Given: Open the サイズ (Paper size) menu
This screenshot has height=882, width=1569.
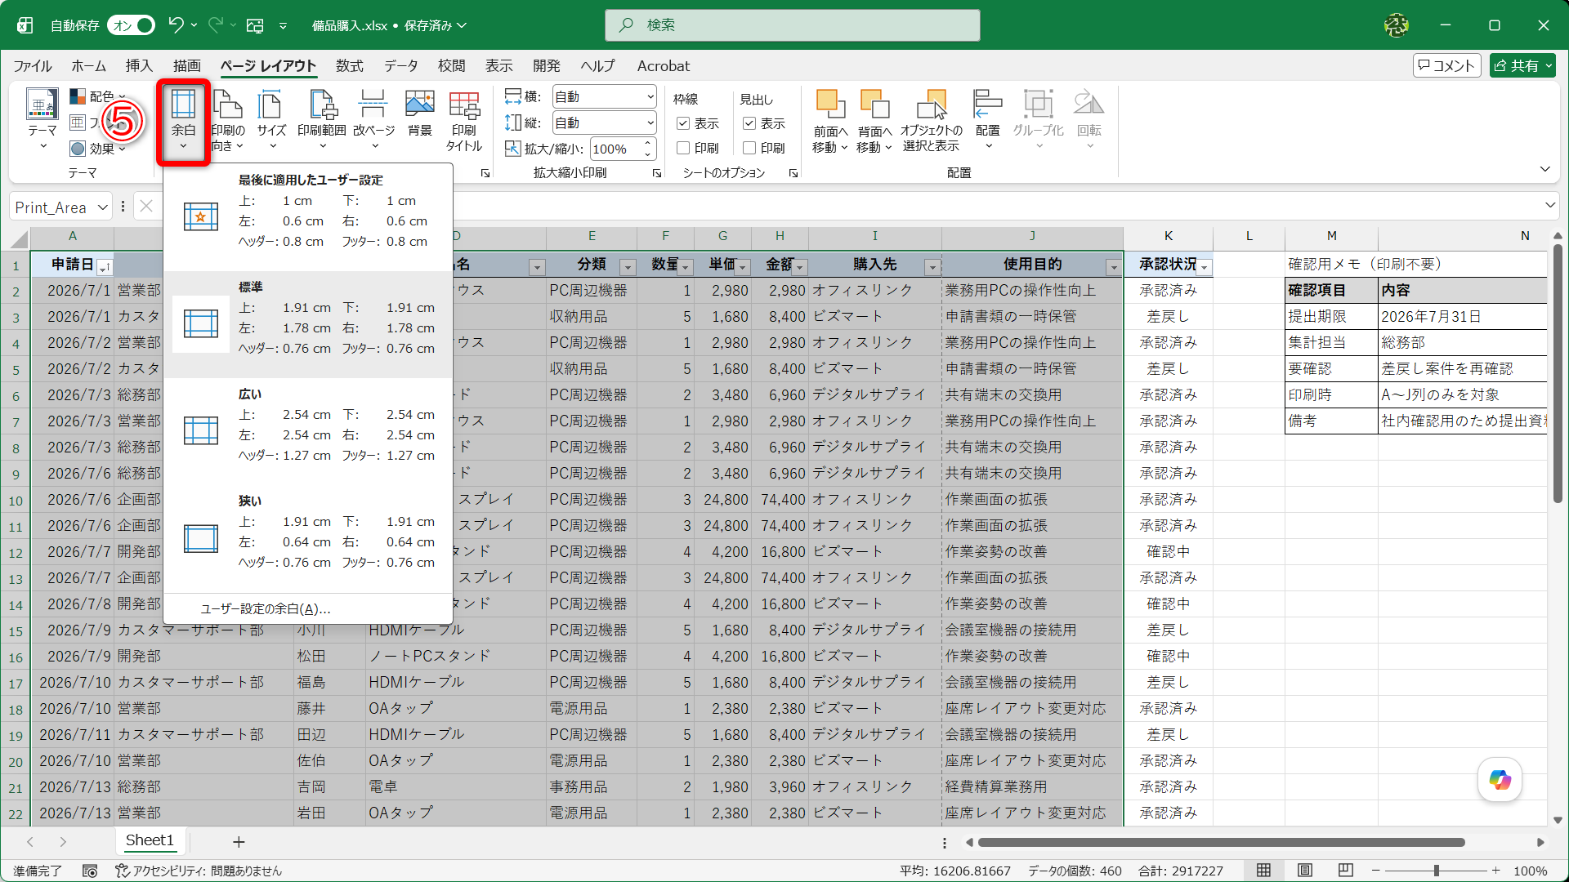Looking at the screenshot, I should coord(271,120).
